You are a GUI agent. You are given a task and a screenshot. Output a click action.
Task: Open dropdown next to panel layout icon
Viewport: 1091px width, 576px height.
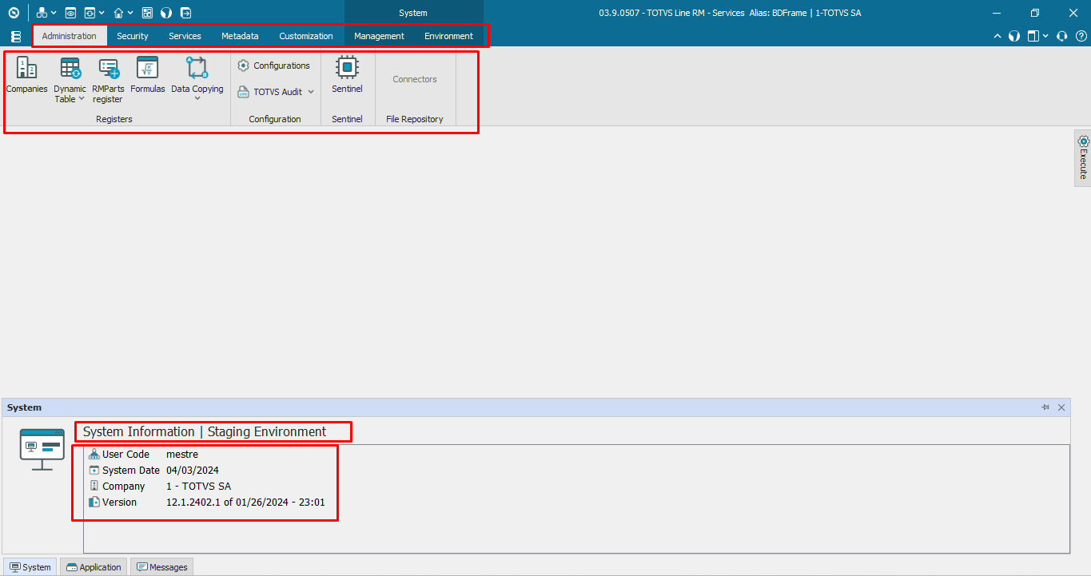click(1045, 36)
